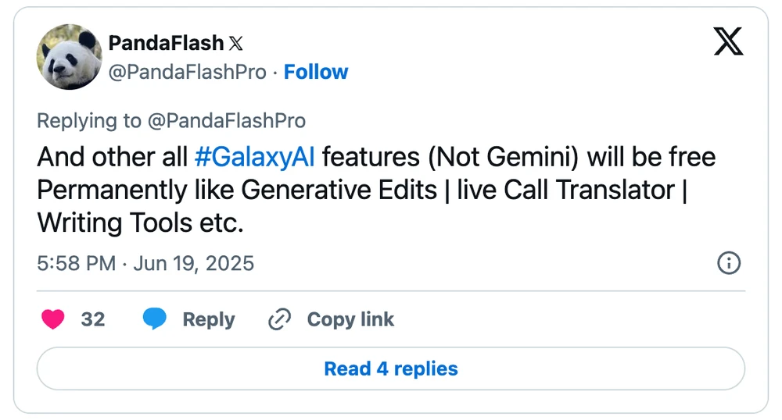Follow the PandaFlashPro account

(316, 72)
